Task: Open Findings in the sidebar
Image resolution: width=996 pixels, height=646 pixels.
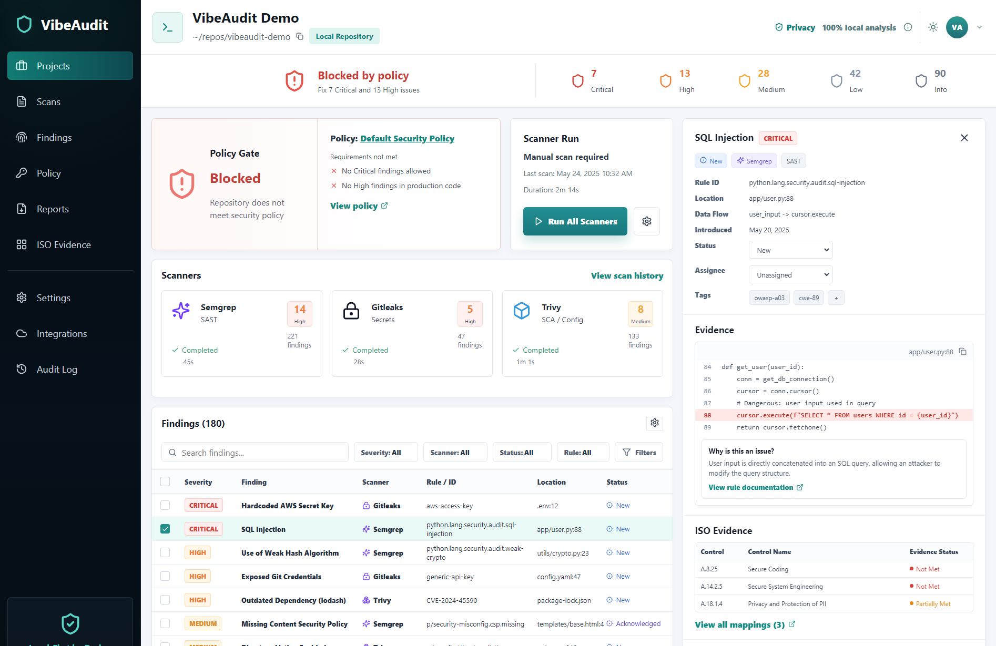Action: [70, 137]
